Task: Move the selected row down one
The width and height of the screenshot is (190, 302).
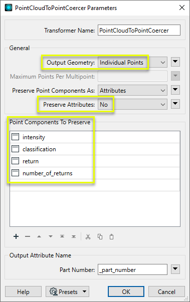Action: click(51, 236)
